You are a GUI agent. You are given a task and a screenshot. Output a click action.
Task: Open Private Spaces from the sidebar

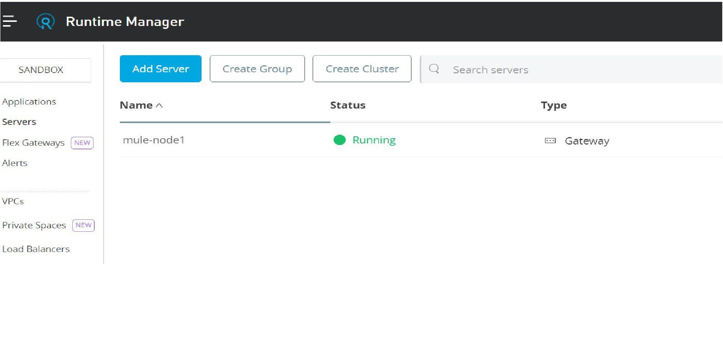tap(34, 225)
